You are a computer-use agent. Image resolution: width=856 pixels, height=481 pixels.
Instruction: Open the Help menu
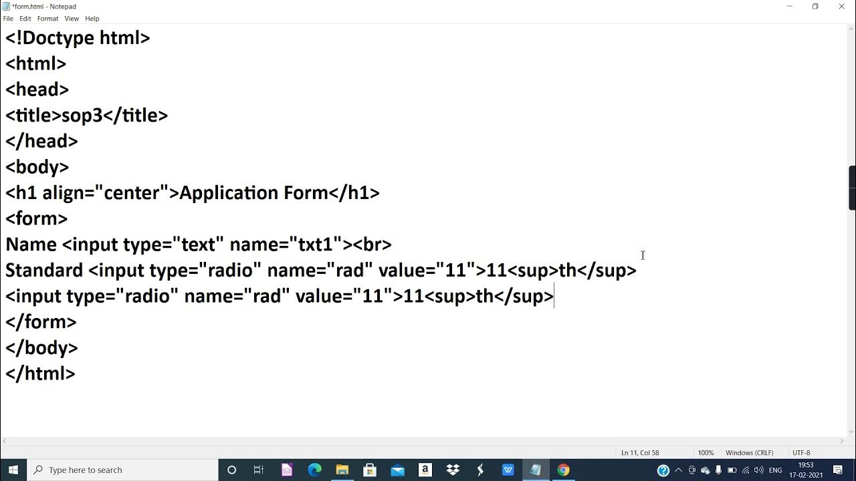[x=92, y=19]
